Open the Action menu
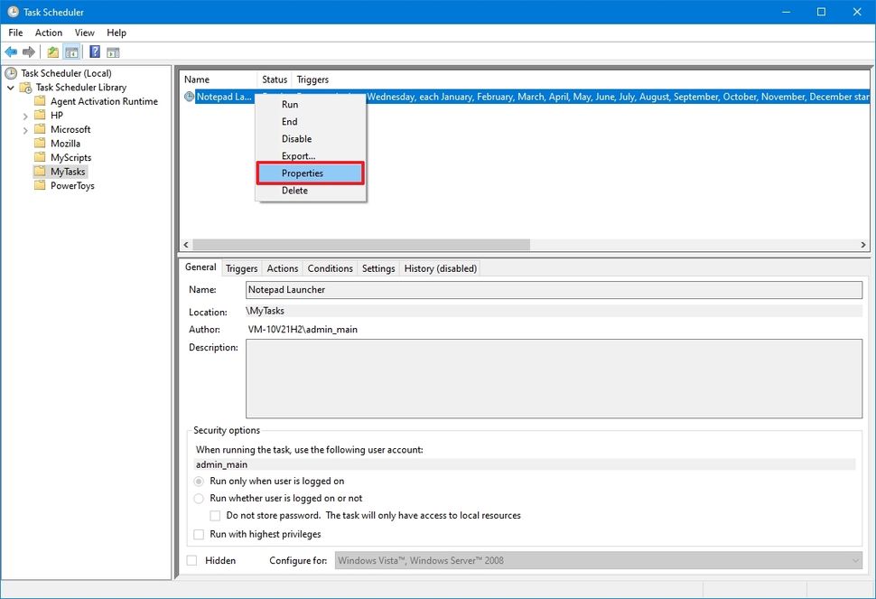 (48, 33)
